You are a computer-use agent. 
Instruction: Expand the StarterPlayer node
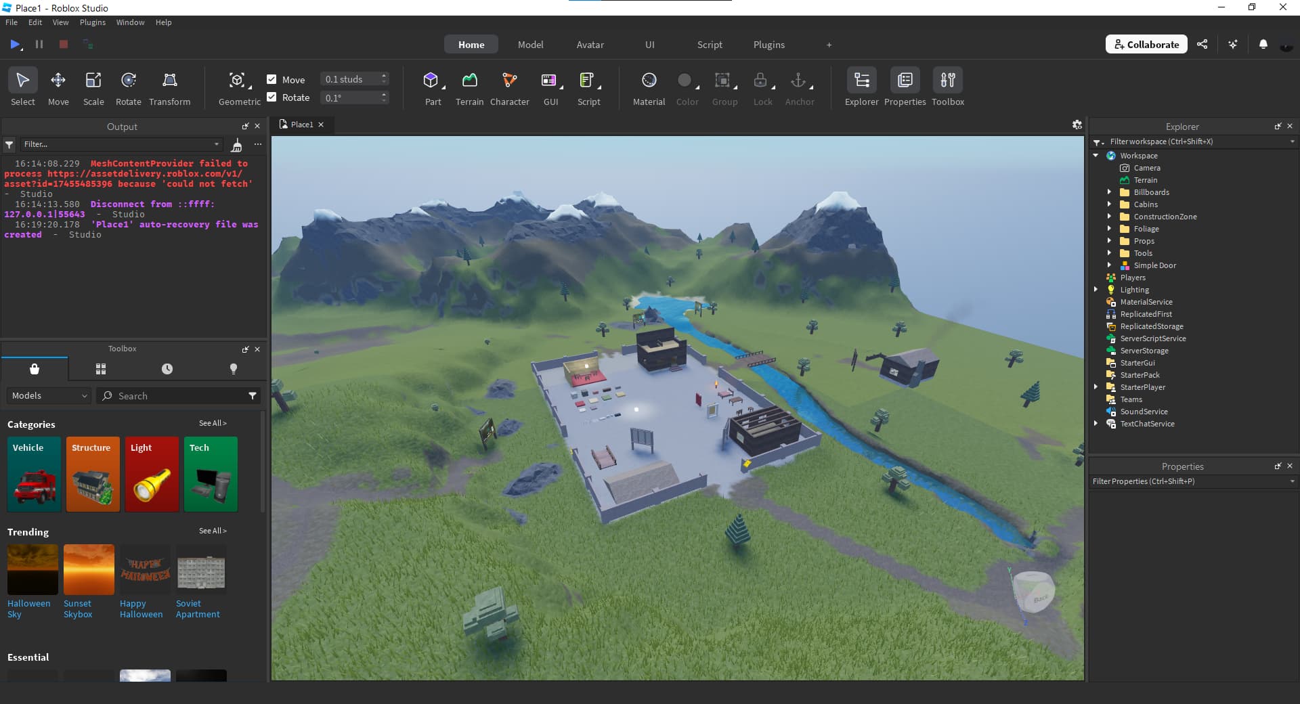tap(1096, 387)
